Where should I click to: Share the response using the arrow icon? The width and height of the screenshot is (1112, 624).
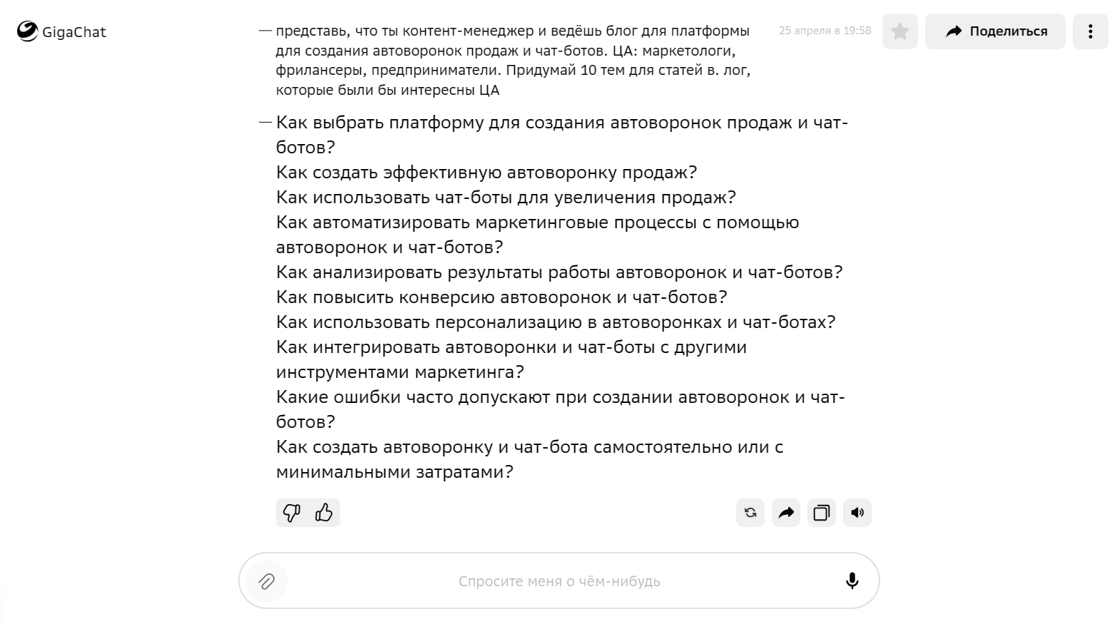[x=786, y=513]
